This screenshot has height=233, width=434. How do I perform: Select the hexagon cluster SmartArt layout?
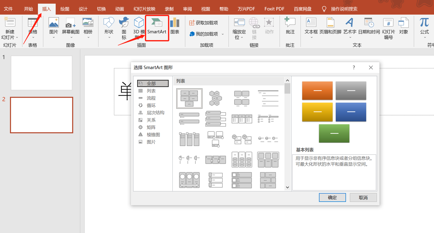point(215,98)
